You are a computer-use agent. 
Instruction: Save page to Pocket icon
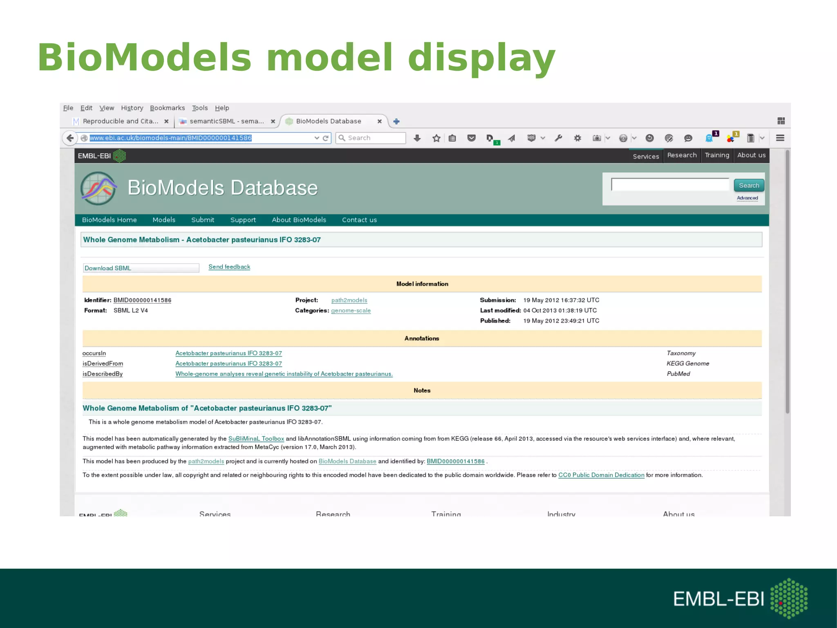click(x=471, y=138)
